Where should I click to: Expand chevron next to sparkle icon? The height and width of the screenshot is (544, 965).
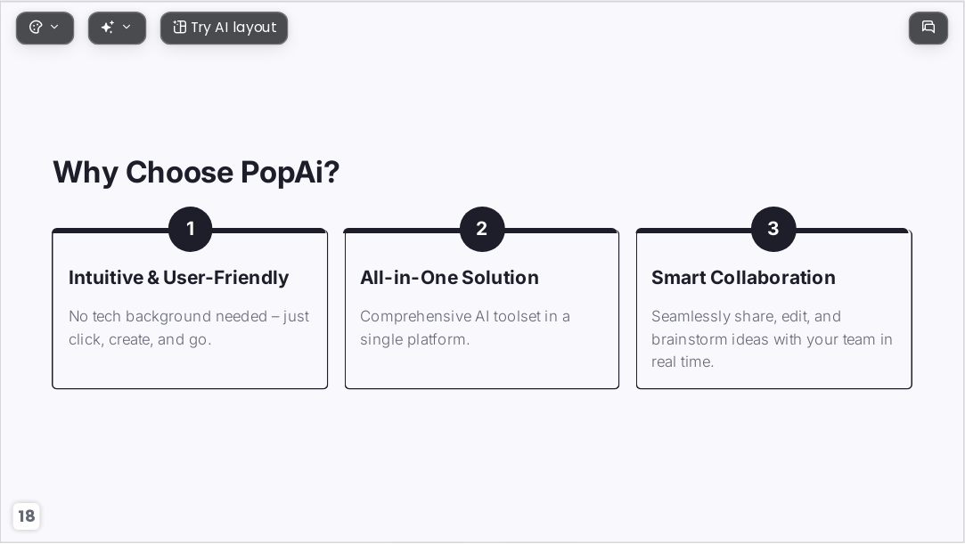click(x=127, y=27)
